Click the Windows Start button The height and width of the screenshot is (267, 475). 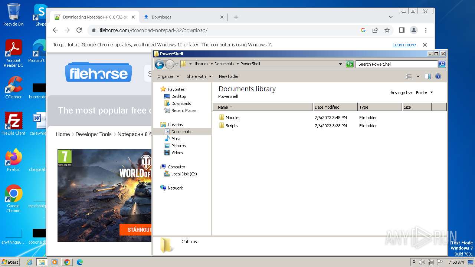click(10, 262)
